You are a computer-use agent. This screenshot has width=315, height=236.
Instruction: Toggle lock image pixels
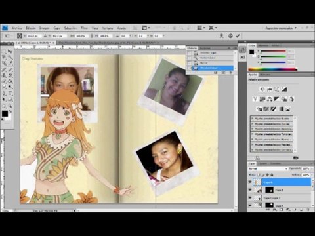tap(262, 175)
